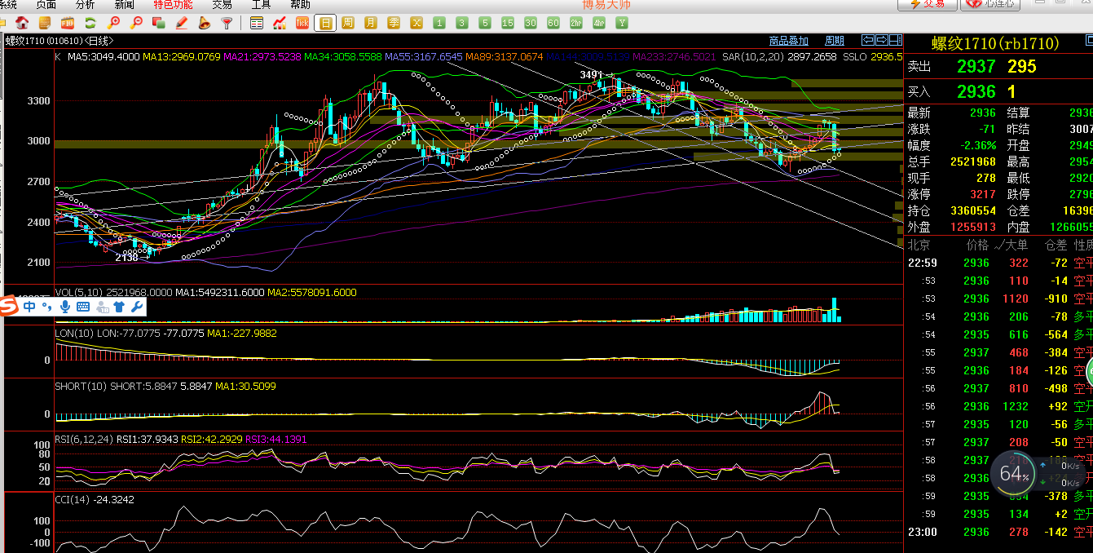The image size is (1093, 553).
Task: Click the LON(10) indicator label
Action: [x=74, y=333]
